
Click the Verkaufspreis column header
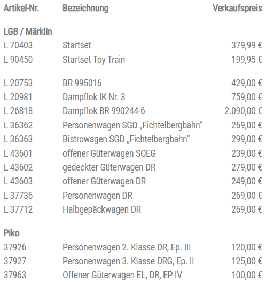click(x=238, y=9)
